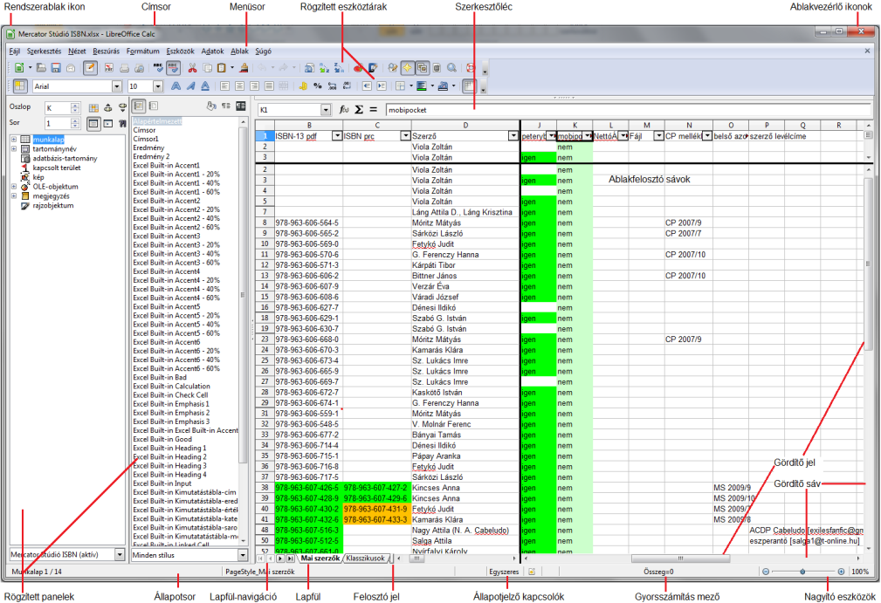Click the zoom slider handle
Viewport: 881px width, 603px height.
(802, 572)
